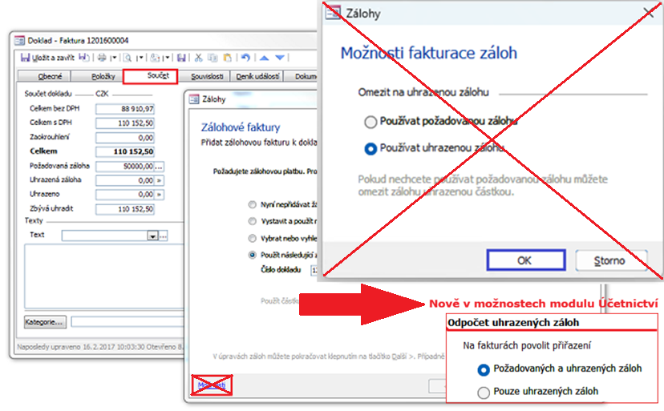Image resolution: width=664 pixels, height=411 pixels.
Task: Click the Požadovaná záloha amount field
Action: [125, 167]
